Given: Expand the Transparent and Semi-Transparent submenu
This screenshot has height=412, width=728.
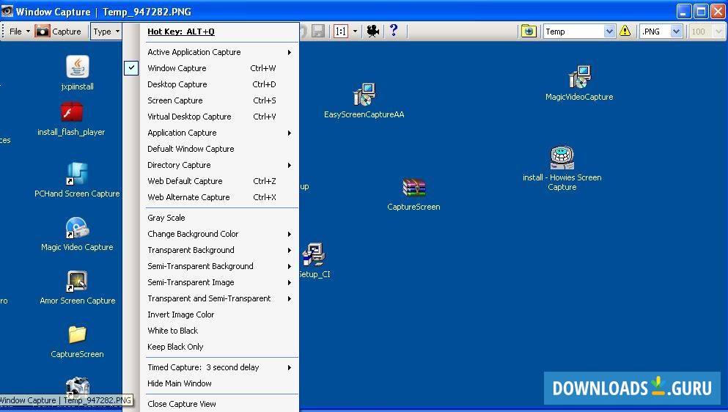Looking at the screenshot, I should 220,298.
